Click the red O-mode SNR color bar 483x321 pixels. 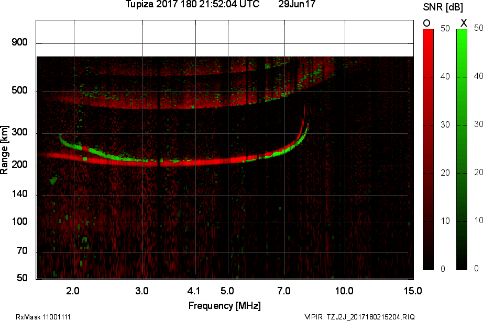click(x=428, y=150)
